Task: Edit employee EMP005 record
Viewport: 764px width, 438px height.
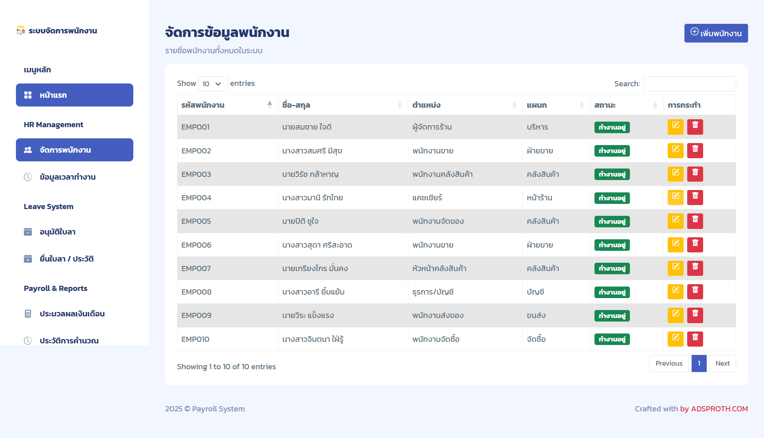Action: pos(675,221)
